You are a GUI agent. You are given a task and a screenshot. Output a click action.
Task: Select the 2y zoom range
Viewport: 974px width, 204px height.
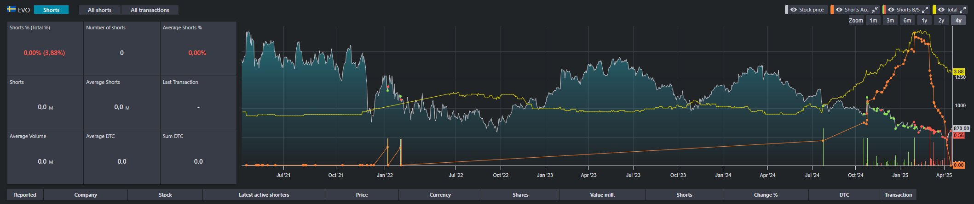pos(941,21)
